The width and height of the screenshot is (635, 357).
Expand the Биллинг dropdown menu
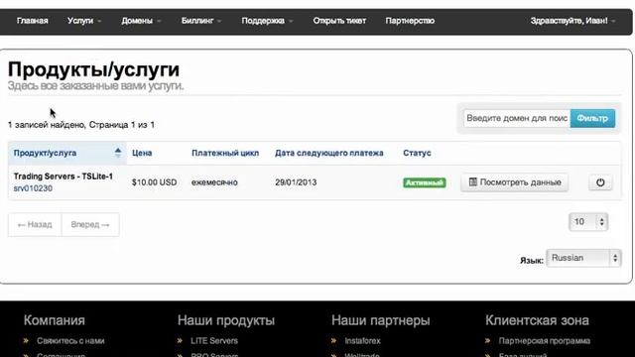pos(201,21)
